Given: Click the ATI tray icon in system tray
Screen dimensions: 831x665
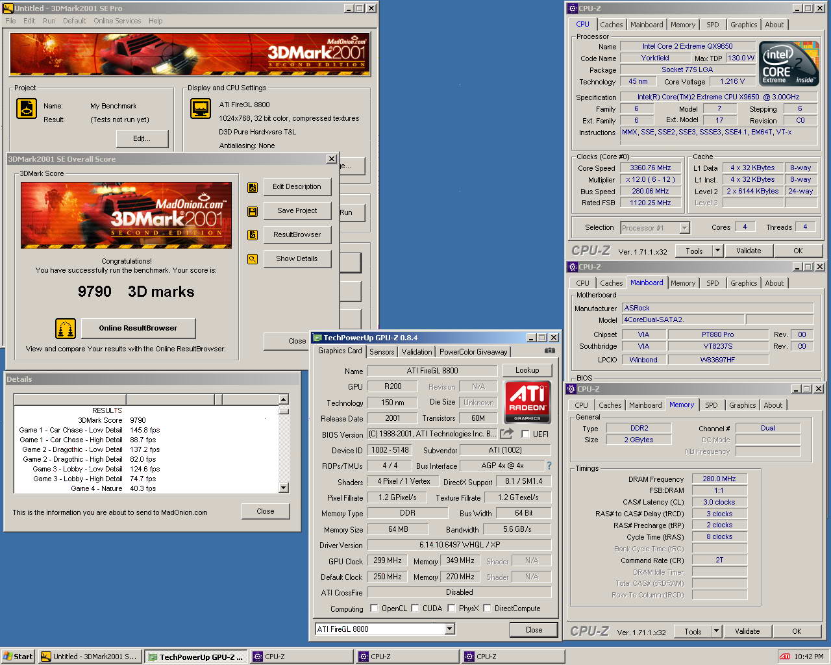Looking at the screenshot, I should pyautogui.click(x=785, y=657).
